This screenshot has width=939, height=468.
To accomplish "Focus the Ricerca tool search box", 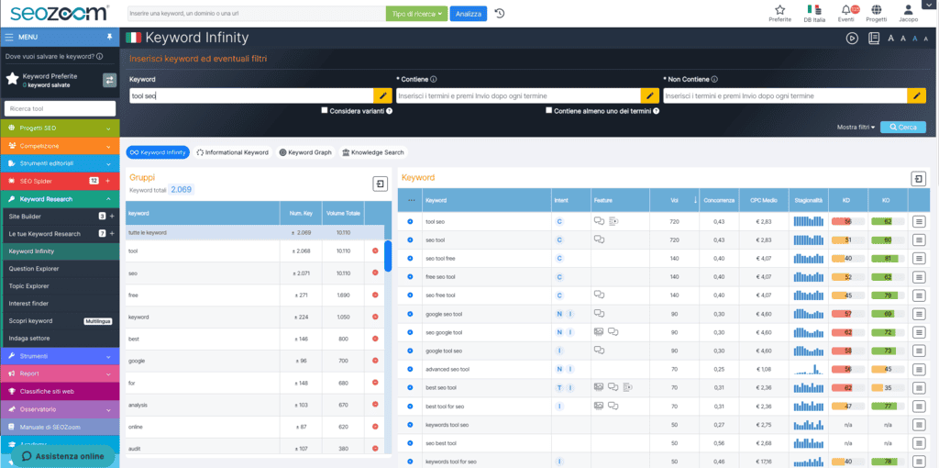I will click(x=60, y=108).
